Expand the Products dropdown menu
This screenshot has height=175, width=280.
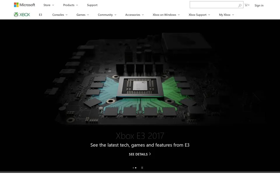[70, 5]
